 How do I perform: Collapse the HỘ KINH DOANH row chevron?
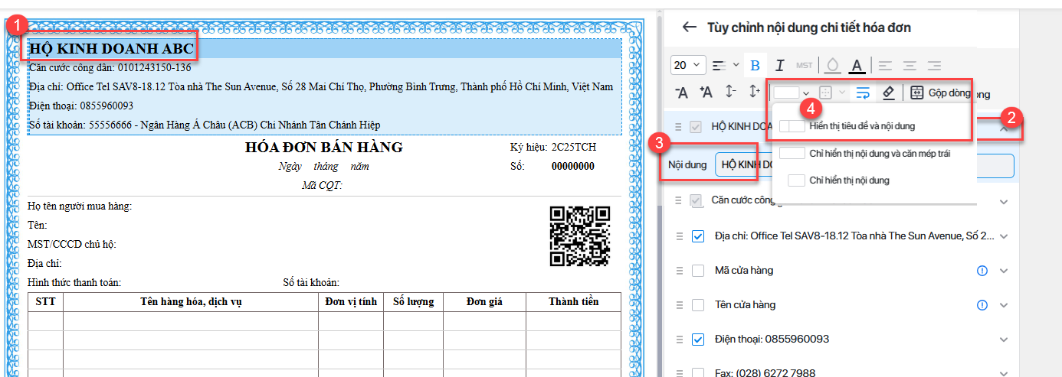point(1004,128)
